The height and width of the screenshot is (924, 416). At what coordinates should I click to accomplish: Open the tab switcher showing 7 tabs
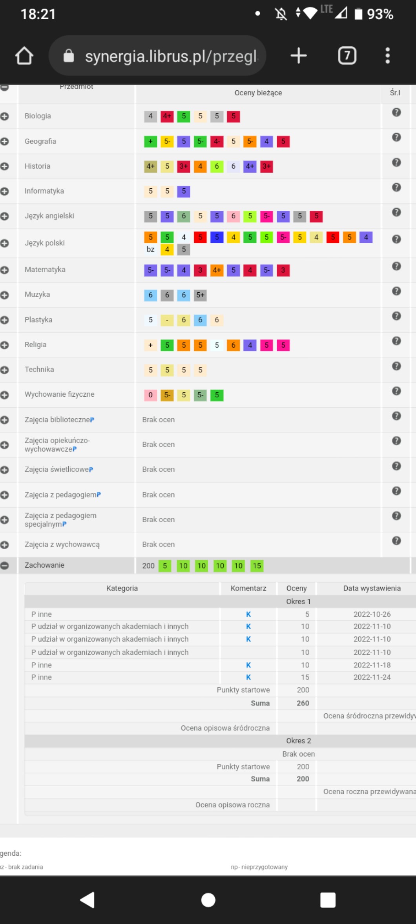click(347, 56)
